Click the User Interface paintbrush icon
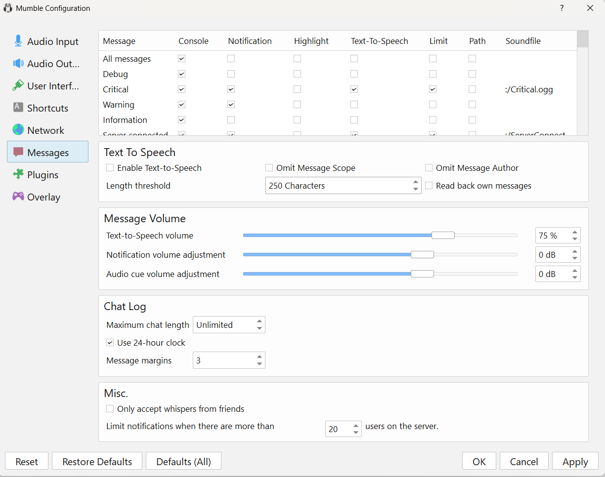Viewport: 605px width, 477px height. (x=18, y=85)
